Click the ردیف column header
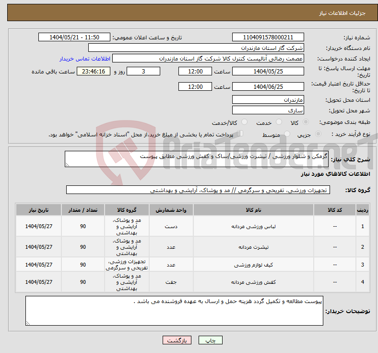378x353 pixels. point(363,210)
